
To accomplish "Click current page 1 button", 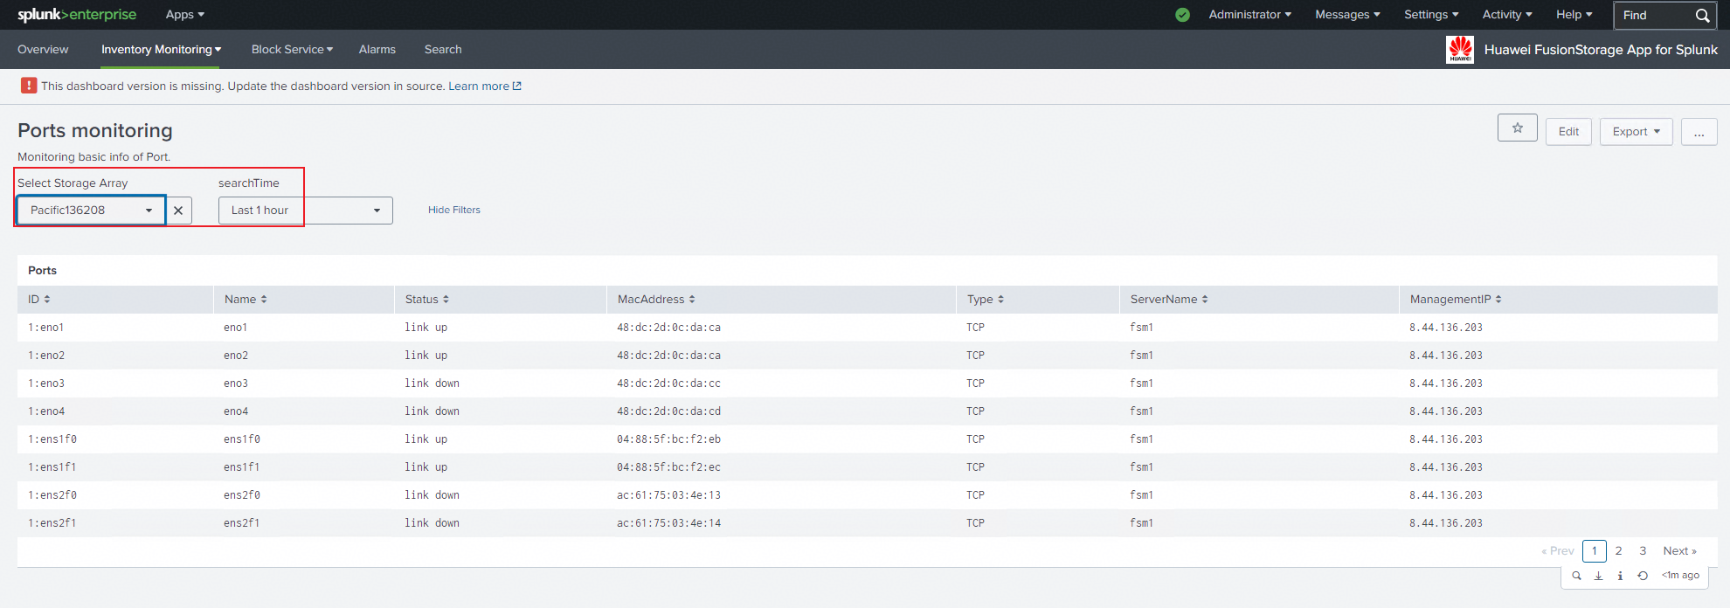I will [x=1595, y=551].
